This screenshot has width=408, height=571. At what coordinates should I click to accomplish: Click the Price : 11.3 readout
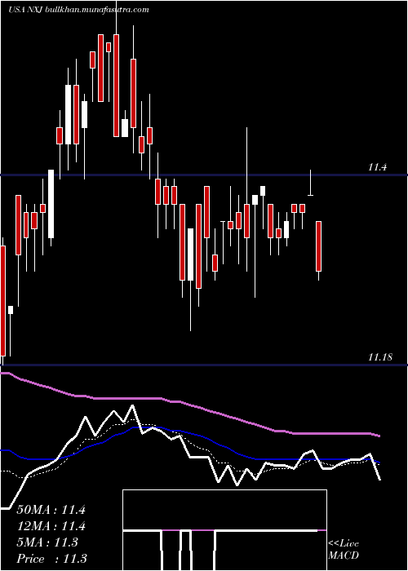pyautogui.click(x=51, y=559)
